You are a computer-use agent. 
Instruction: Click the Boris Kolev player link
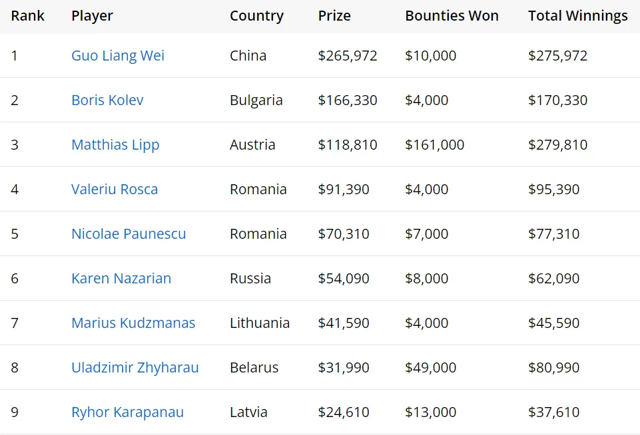click(107, 100)
